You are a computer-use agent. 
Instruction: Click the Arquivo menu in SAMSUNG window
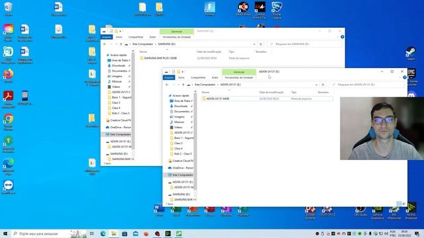[107, 37]
